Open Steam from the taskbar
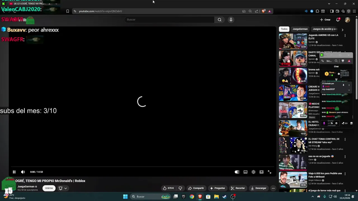Viewport: 358px width, 201px height. coord(224,197)
